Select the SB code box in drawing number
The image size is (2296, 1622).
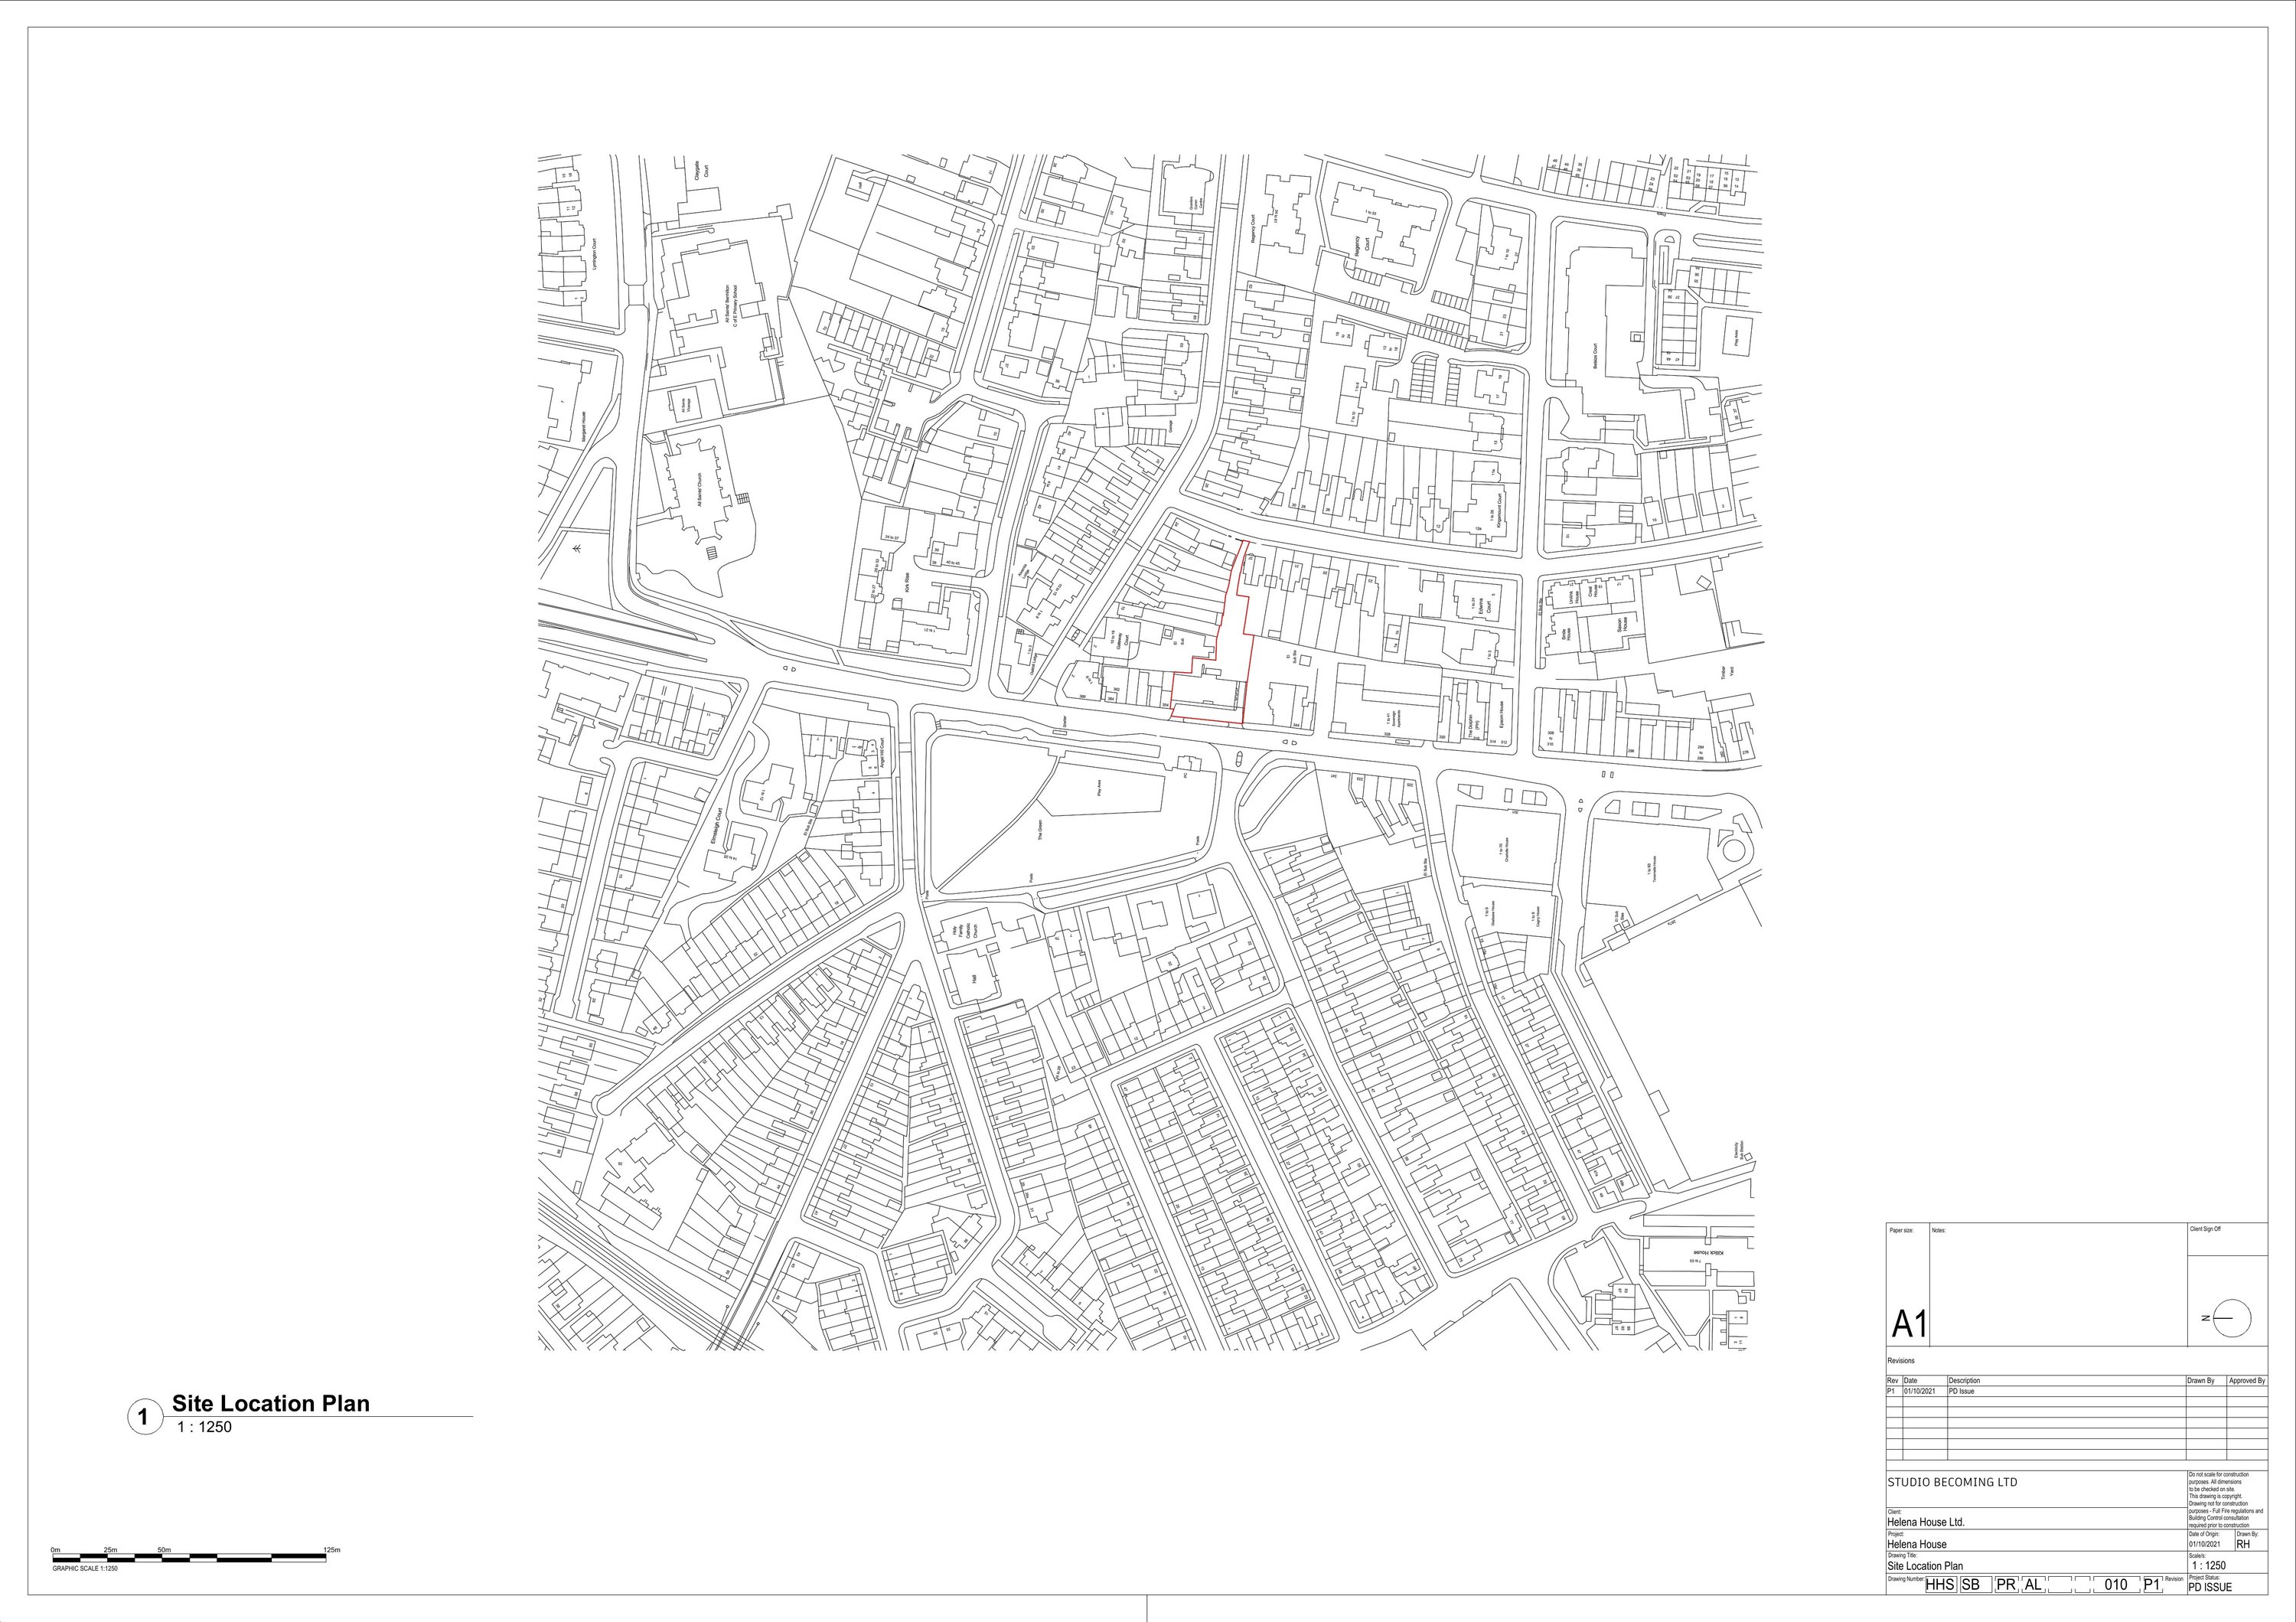1975,1585
